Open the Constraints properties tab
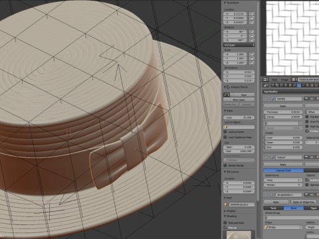 point(294,85)
